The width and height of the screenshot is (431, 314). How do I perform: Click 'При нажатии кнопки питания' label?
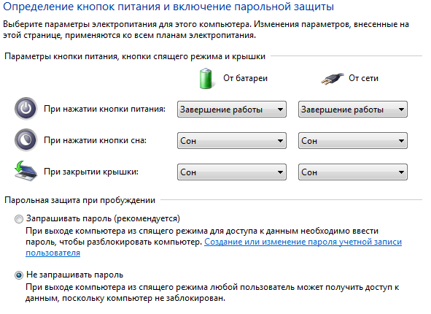(105, 109)
